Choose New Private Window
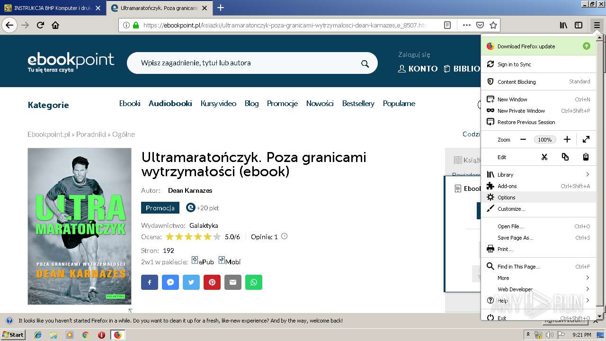This screenshot has height=341, width=606. point(538,110)
